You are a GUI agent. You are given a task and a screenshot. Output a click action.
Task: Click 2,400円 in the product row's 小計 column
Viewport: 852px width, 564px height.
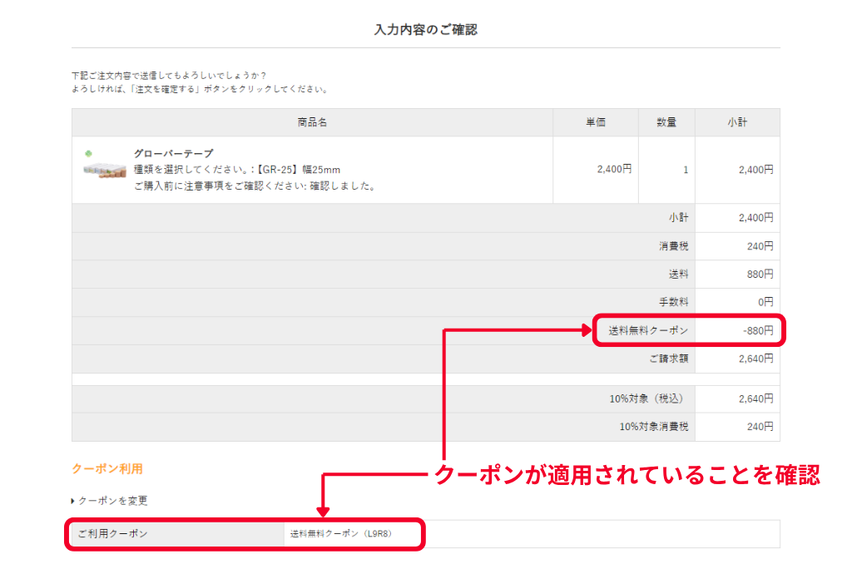pos(755,170)
